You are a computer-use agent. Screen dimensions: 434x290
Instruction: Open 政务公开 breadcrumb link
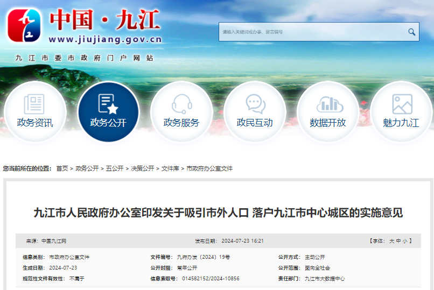tap(87, 168)
